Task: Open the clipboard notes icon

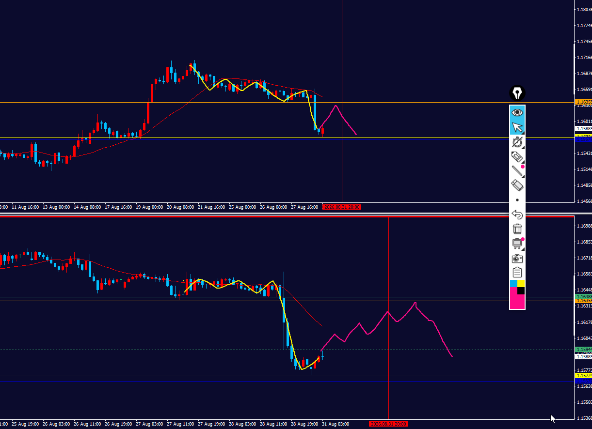Action: 517,273
